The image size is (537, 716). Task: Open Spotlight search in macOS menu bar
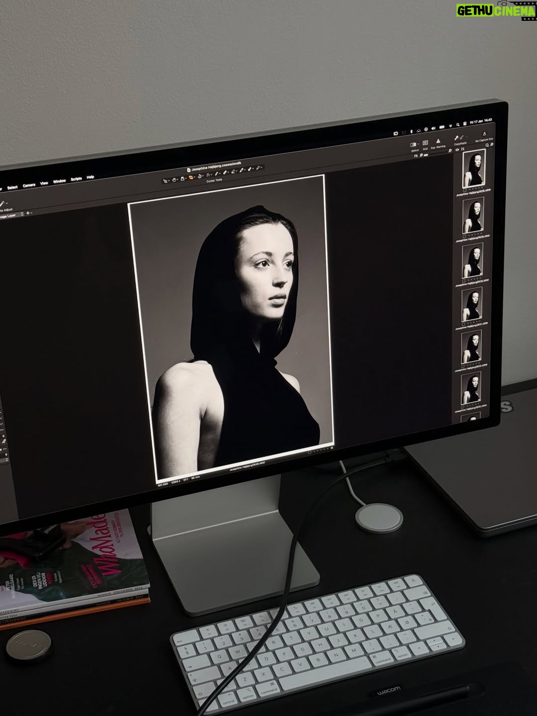458,125
